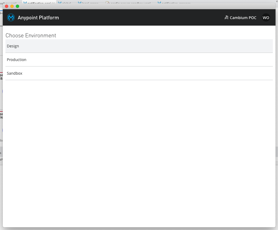The height and width of the screenshot is (230, 278).
Task: Switch to the local editor tab behind
Action: pyautogui.click(x=90, y=2)
